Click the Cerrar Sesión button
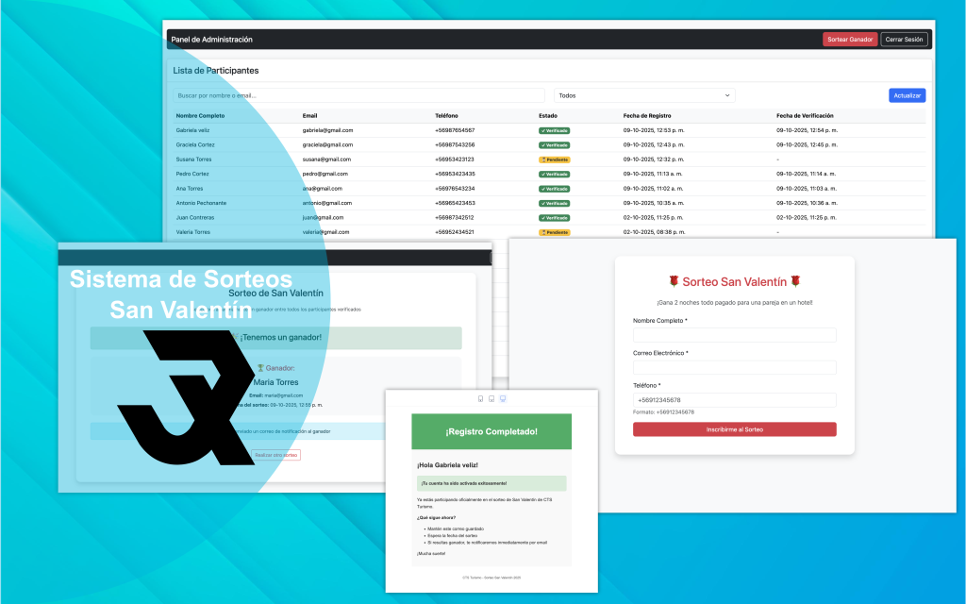This screenshot has height=604, width=966. 904,40
